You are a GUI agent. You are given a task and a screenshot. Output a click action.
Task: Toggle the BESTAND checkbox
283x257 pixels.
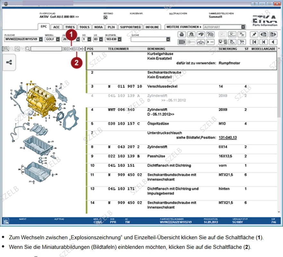(105, 17)
